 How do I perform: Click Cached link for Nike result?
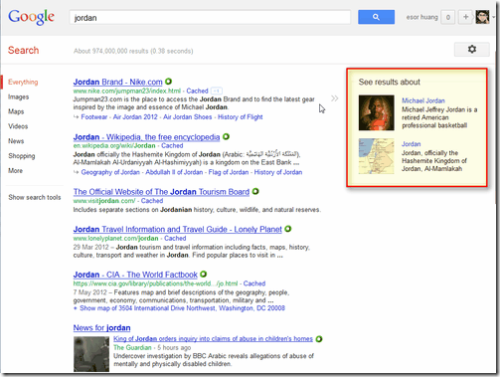[x=197, y=91]
